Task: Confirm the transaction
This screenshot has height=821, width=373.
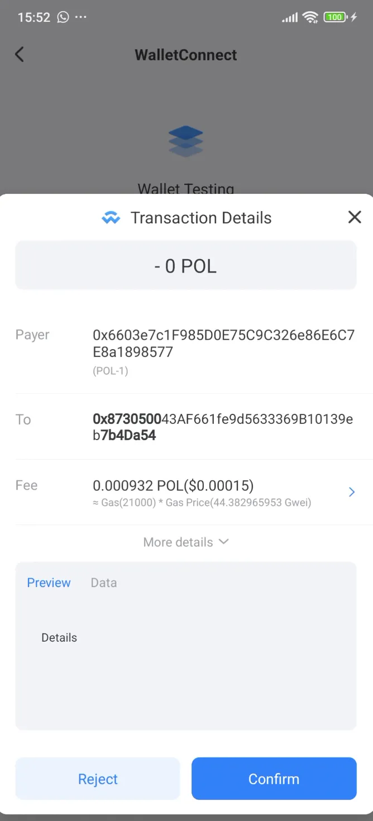Action: pyautogui.click(x=274, y=779)
